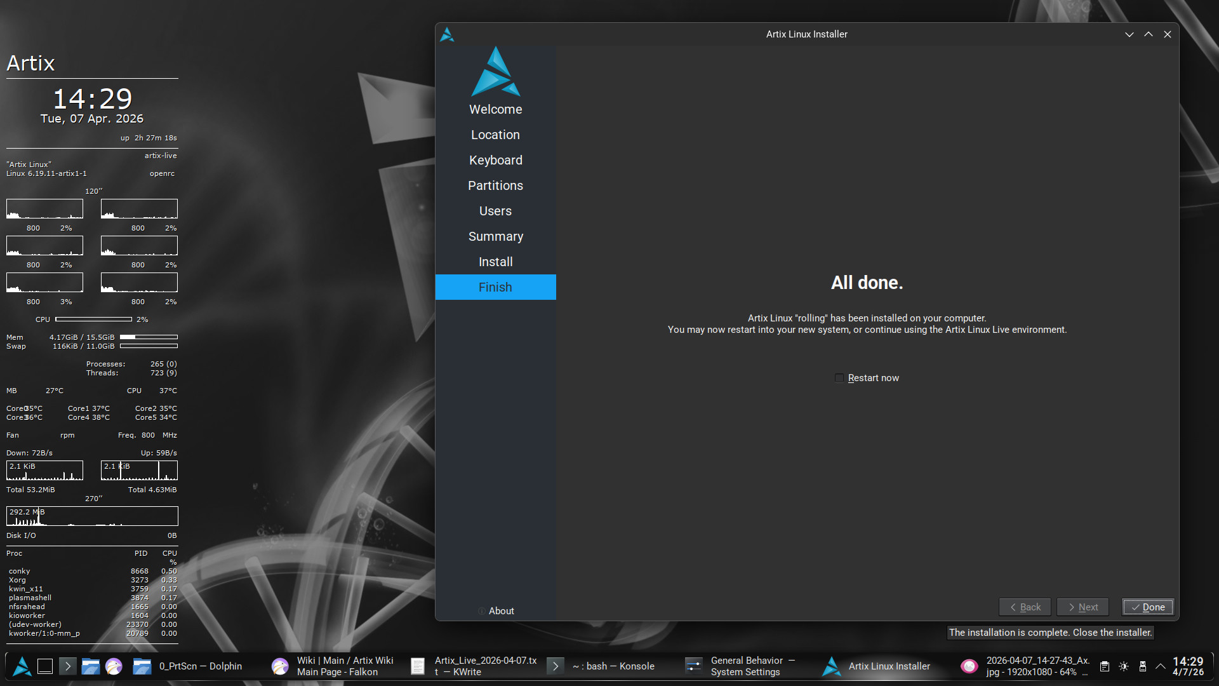Click the Done button
The height and width of the screenshot is (686, 1219).
1148,607
